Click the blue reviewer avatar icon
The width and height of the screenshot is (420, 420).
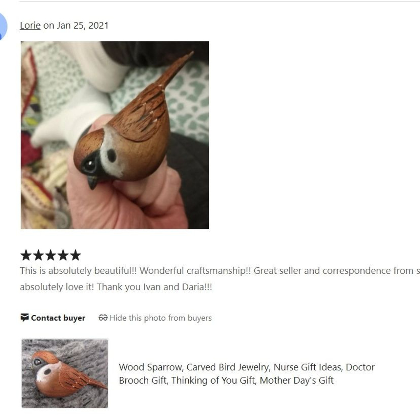coord(3,26)
